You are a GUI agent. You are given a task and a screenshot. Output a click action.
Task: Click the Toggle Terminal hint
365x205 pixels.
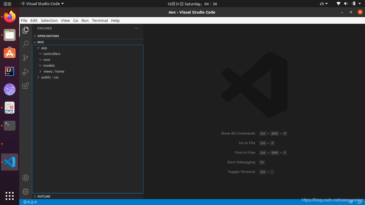242,172
